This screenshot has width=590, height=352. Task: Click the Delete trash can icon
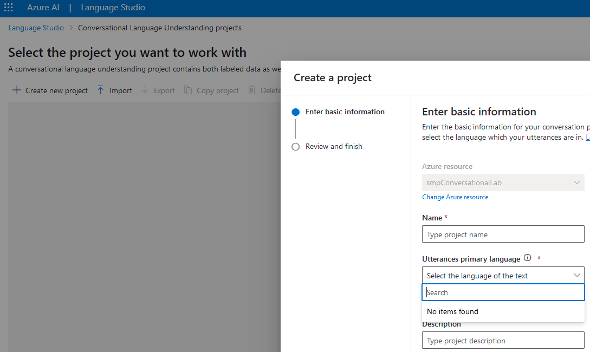(x=252, y=90)
